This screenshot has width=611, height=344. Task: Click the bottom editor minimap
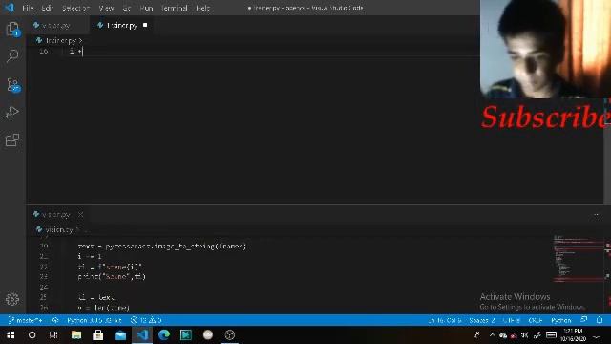(579, 259)
